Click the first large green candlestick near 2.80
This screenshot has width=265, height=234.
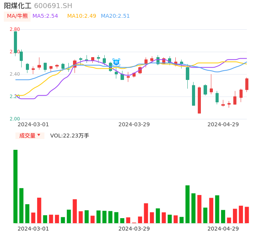click(15, 42)
